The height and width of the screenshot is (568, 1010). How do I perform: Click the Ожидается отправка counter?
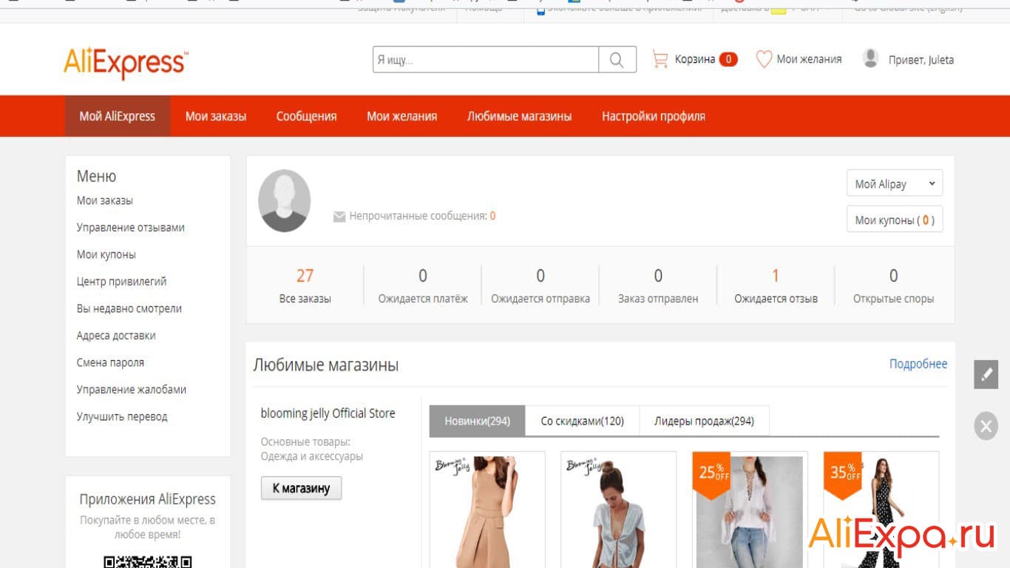click(x=540, y=285)
